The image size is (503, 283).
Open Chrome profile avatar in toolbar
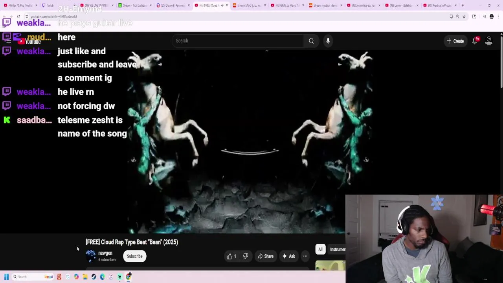click(491, 17)
